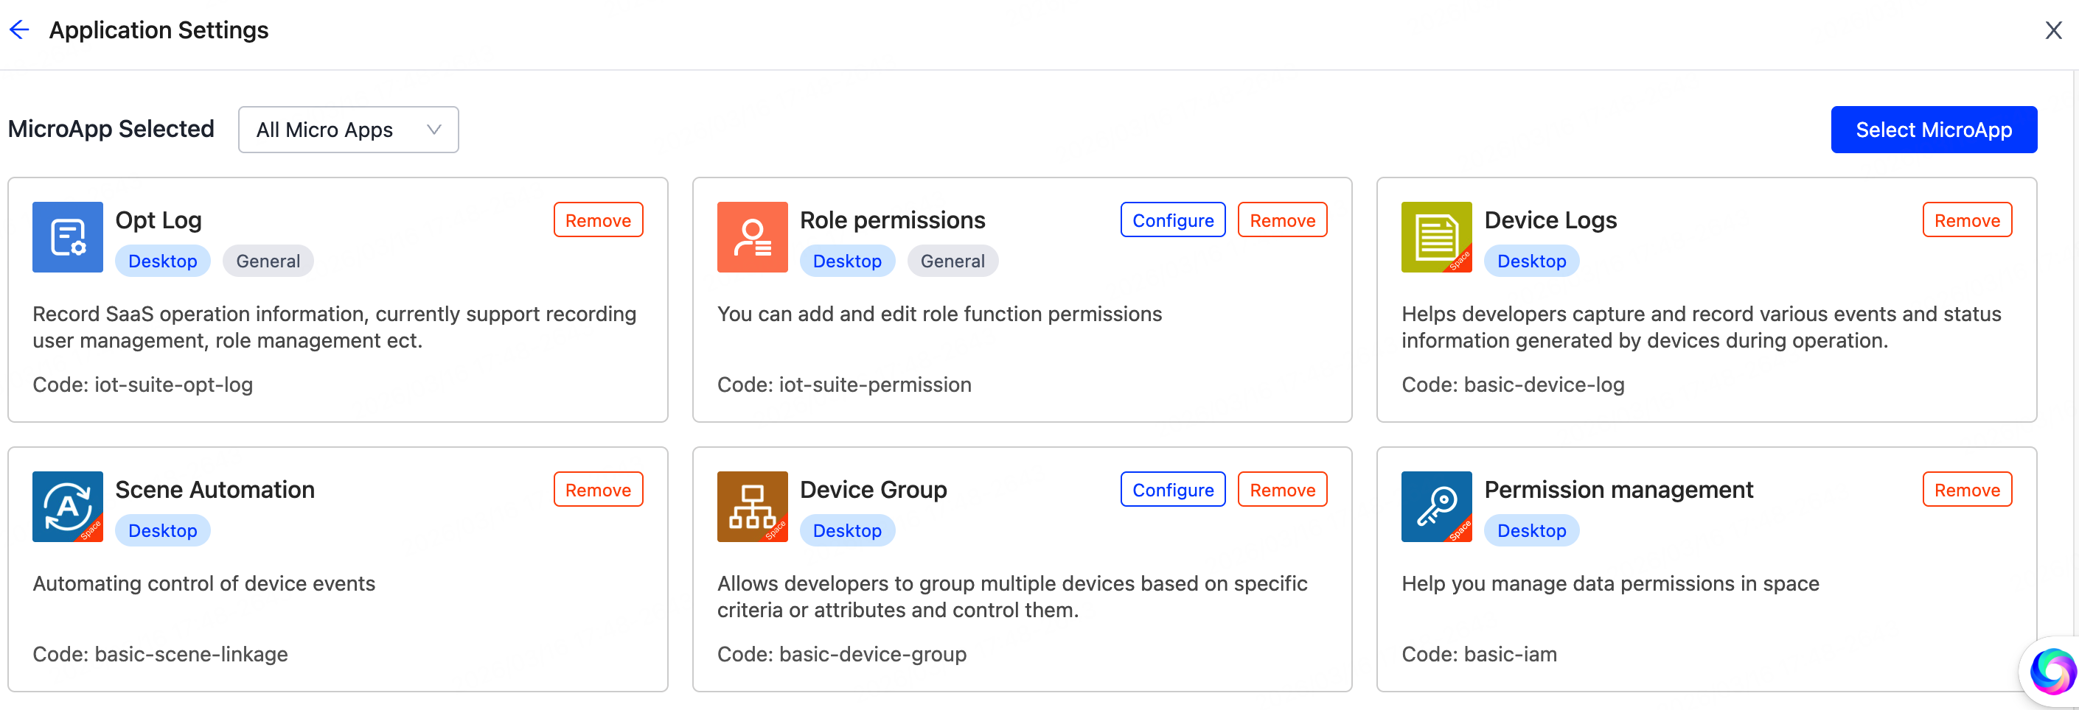Click the Permission management key icon
This screenshot has height=710, width=2079.
pos(1436,506)
